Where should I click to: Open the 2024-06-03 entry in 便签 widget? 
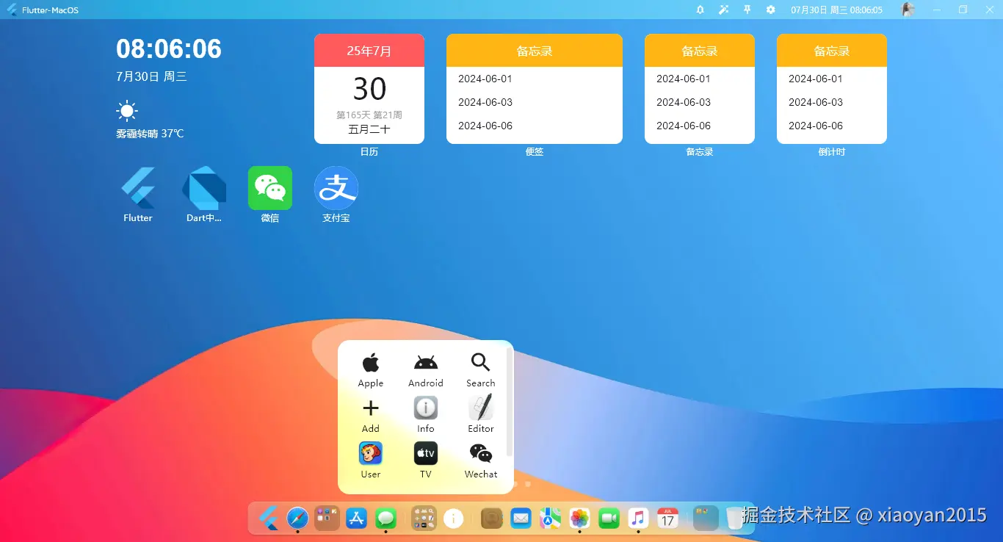coord(485,102)
